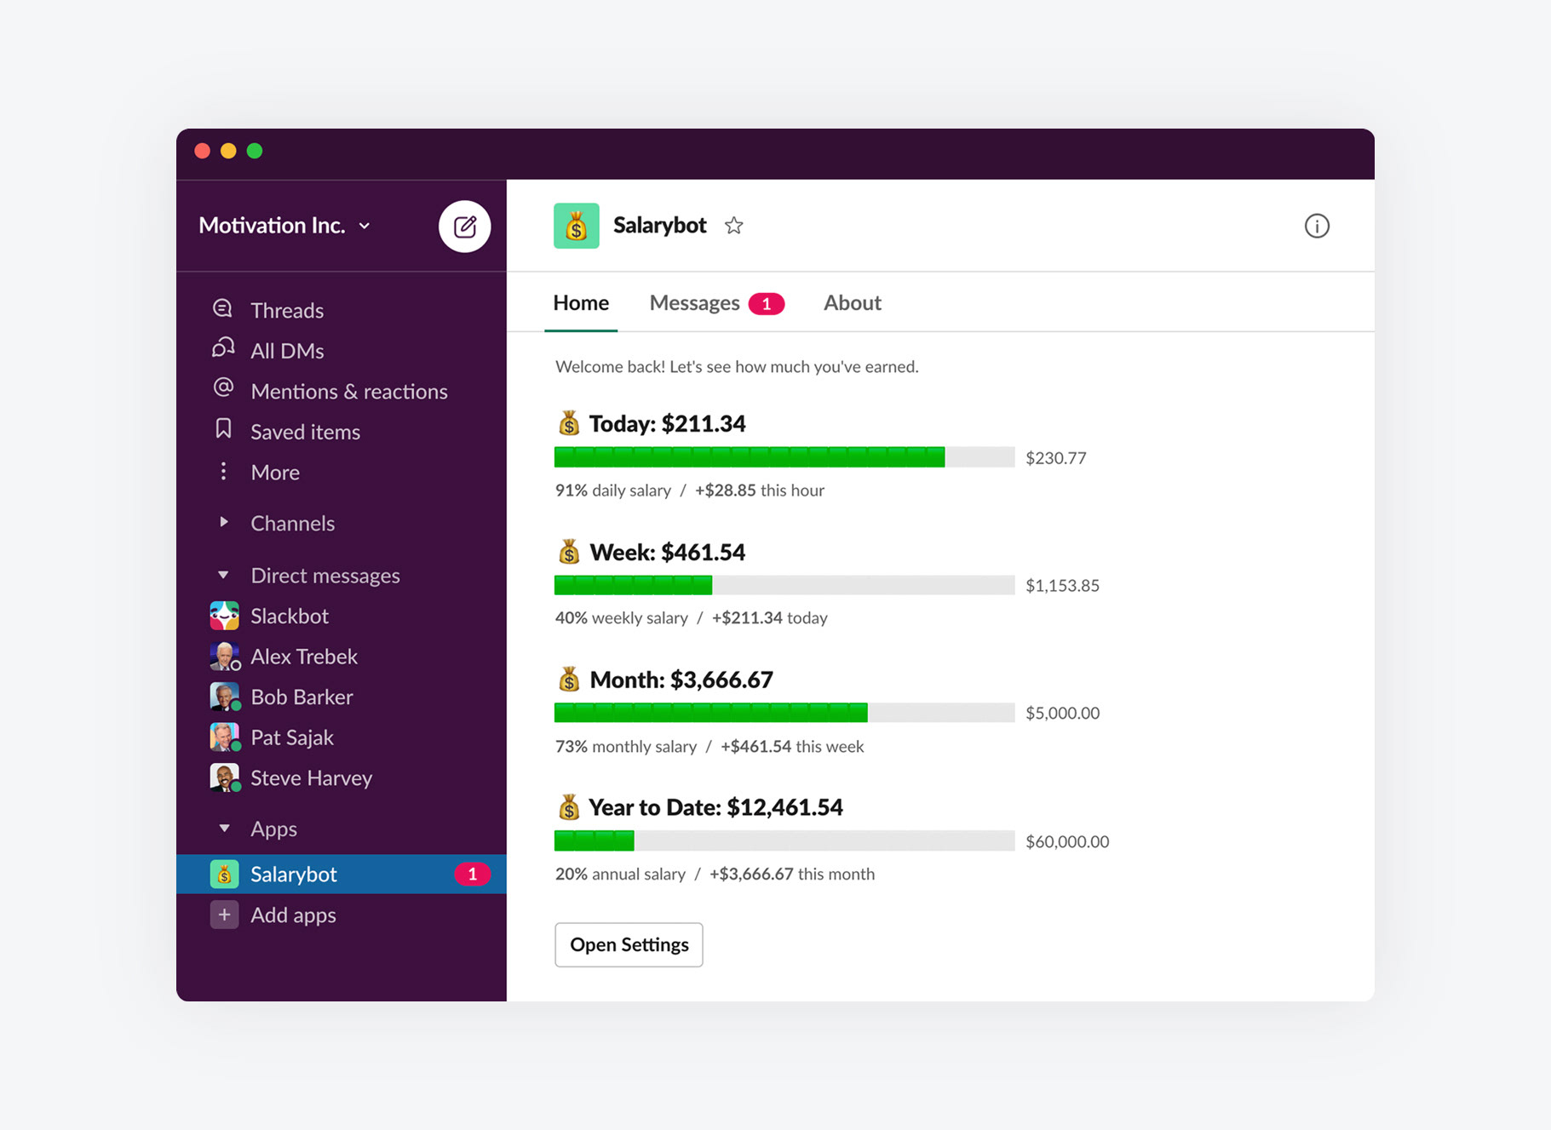Screen dimensions: 1551x1130
Task: Click the unread badge on Salarybot sidebar row
Action: tap(472, 874)
